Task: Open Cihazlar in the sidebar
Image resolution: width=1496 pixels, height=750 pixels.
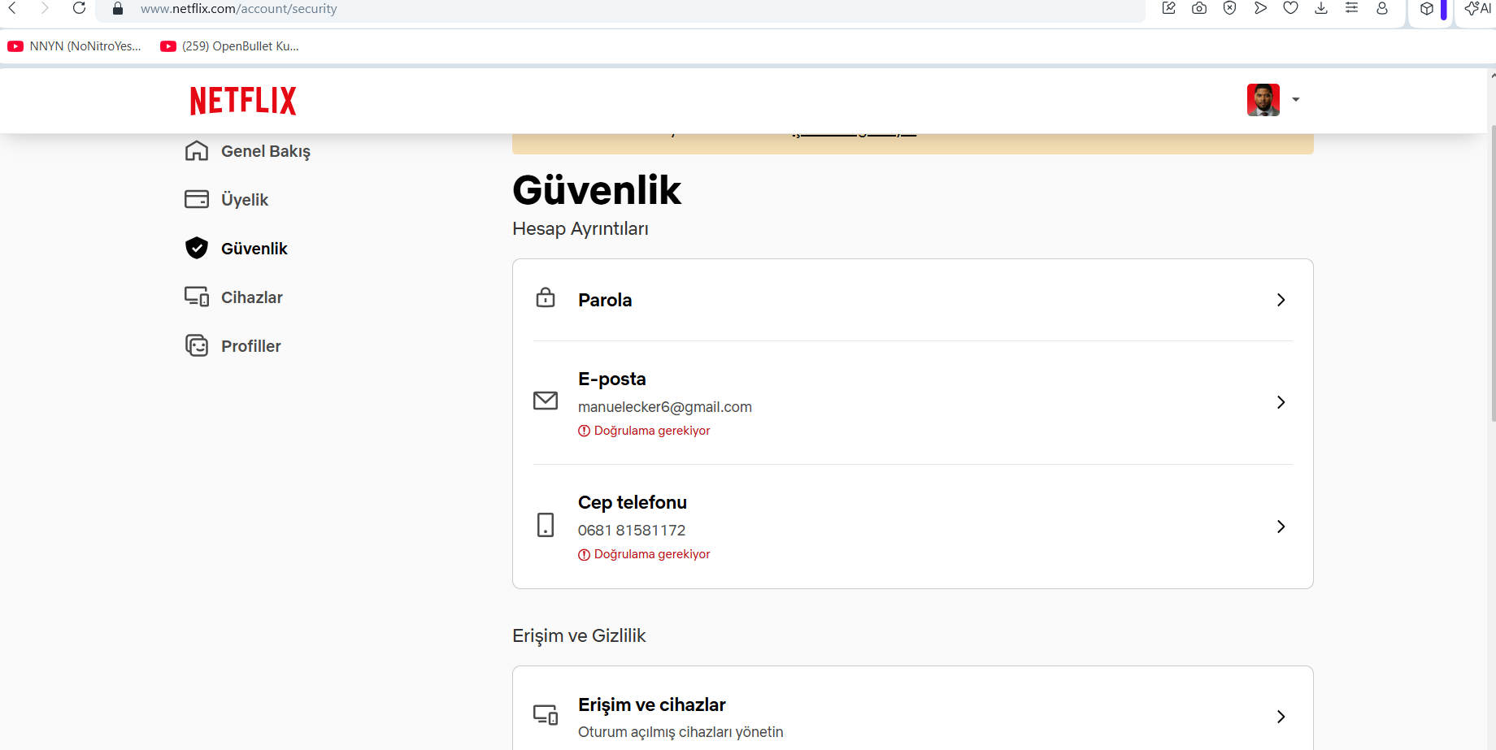Action: click(x=234, y=297)
